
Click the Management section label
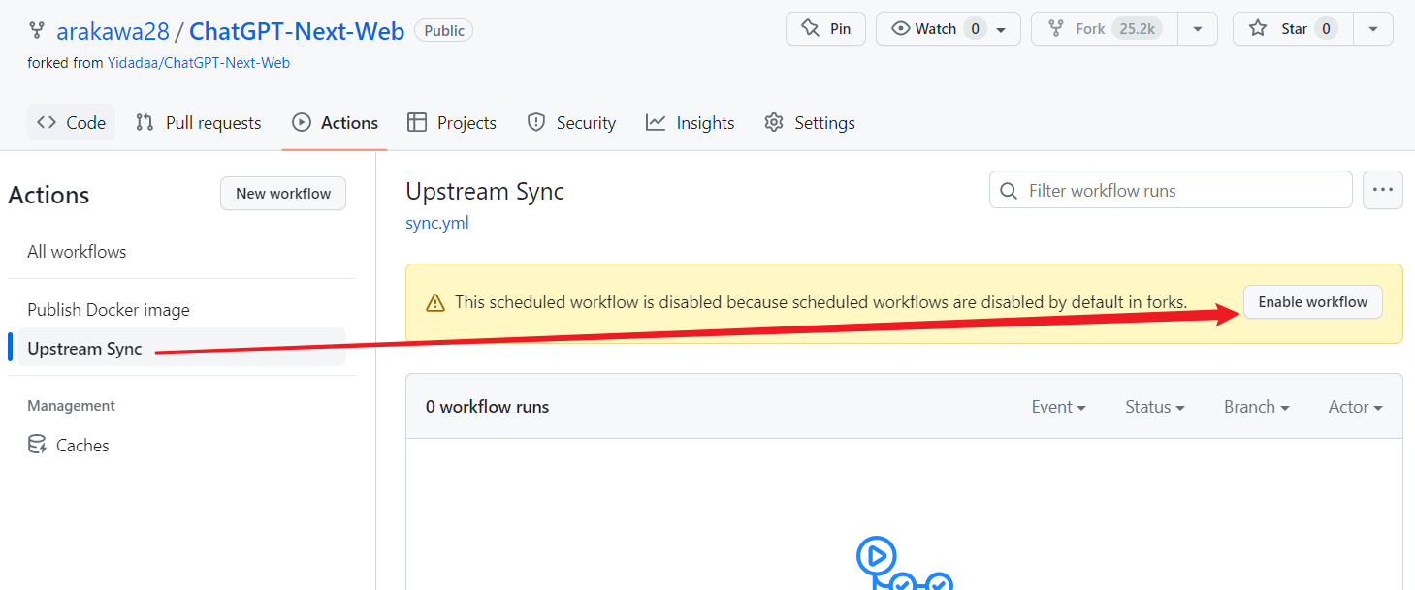click(x=71, y=406)
